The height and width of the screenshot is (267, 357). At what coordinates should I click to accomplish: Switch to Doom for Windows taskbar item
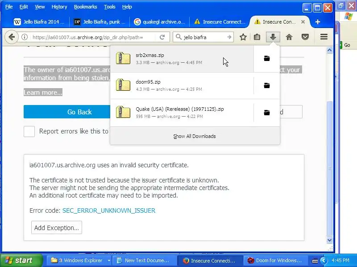pos(275,260)
